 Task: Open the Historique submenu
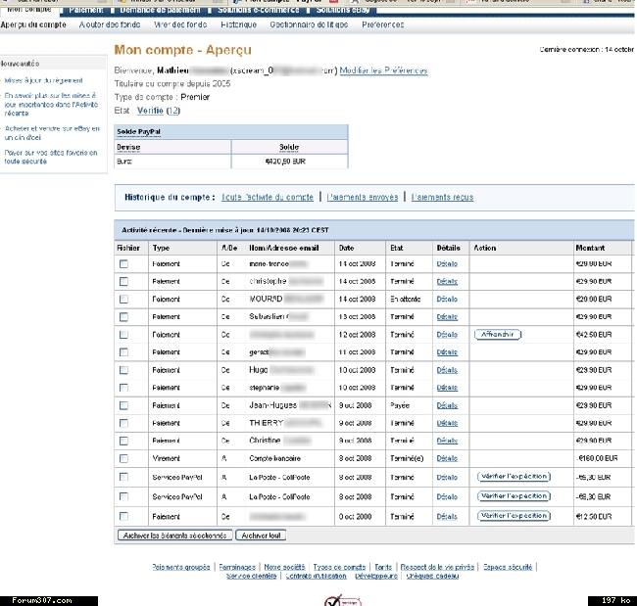[x=238, y=24]
